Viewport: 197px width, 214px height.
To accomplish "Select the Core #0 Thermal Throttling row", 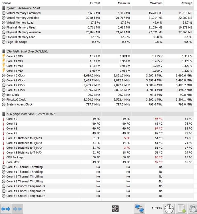I will coord(25,167).
